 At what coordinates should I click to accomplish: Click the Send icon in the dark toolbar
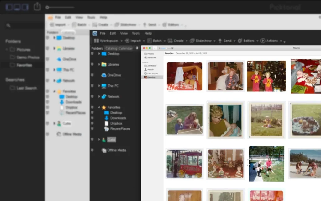(220, 41)
